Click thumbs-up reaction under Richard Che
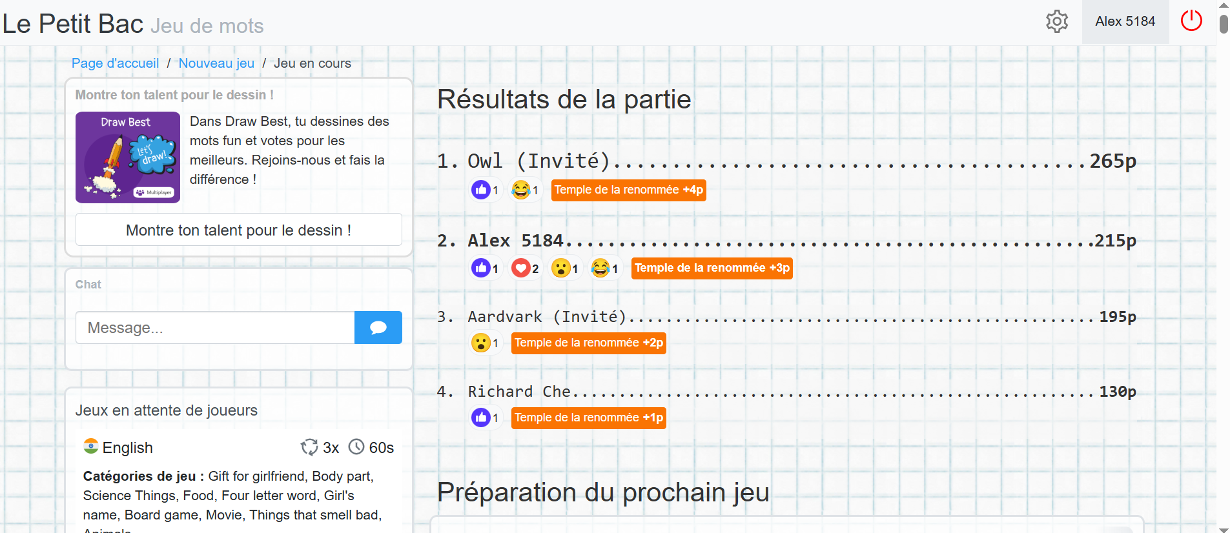1230x533 pixels. click(486, 417)
